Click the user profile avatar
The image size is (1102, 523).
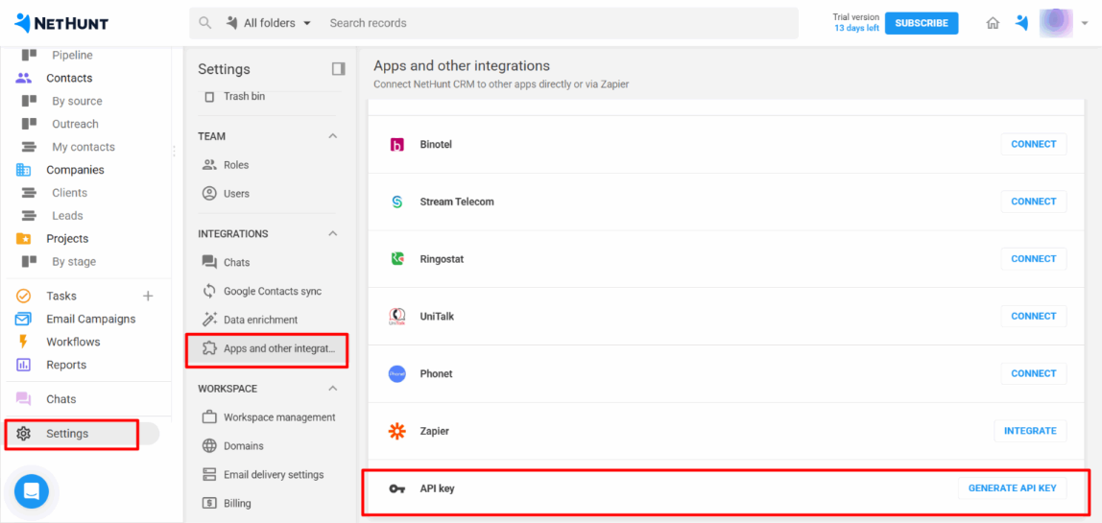tap(1056, 23)
